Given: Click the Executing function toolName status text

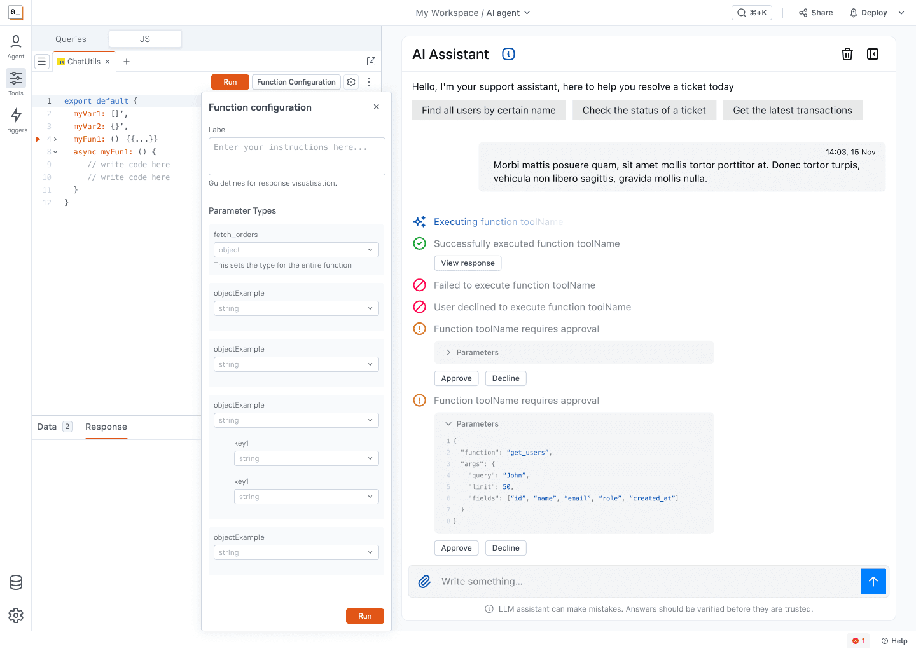Looking at the screenshot, I should [x=498, y=222].
